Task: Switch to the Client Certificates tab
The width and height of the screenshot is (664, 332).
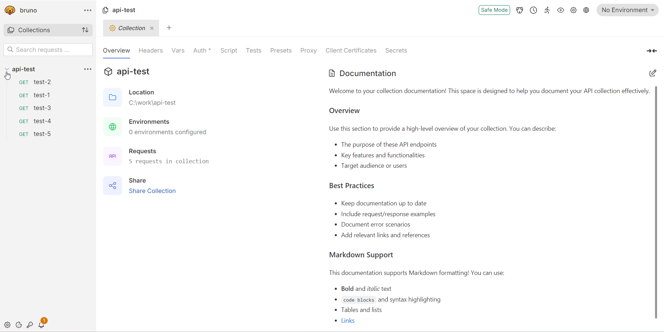Action: click(351, 50)
